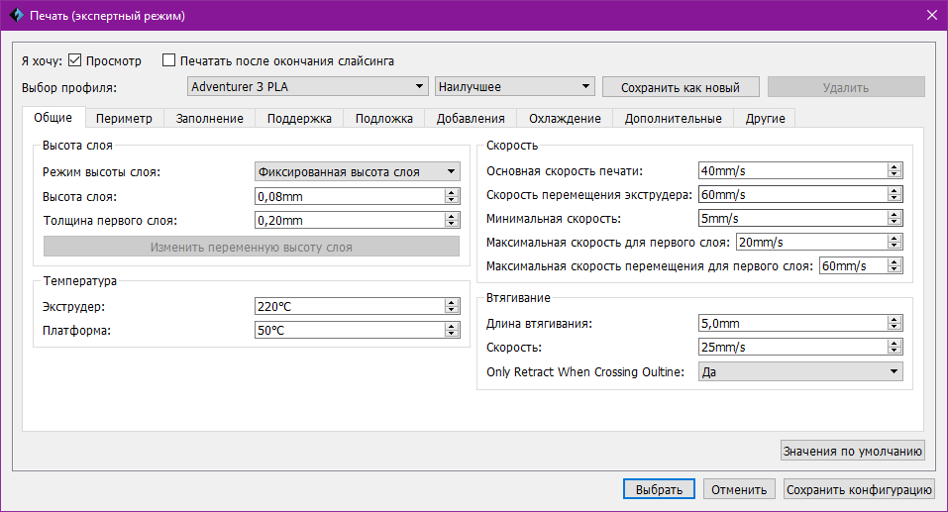Disable the Просмотр preview checkbox
This screenshot has height=512, width=948.
[x=75, y=60]
